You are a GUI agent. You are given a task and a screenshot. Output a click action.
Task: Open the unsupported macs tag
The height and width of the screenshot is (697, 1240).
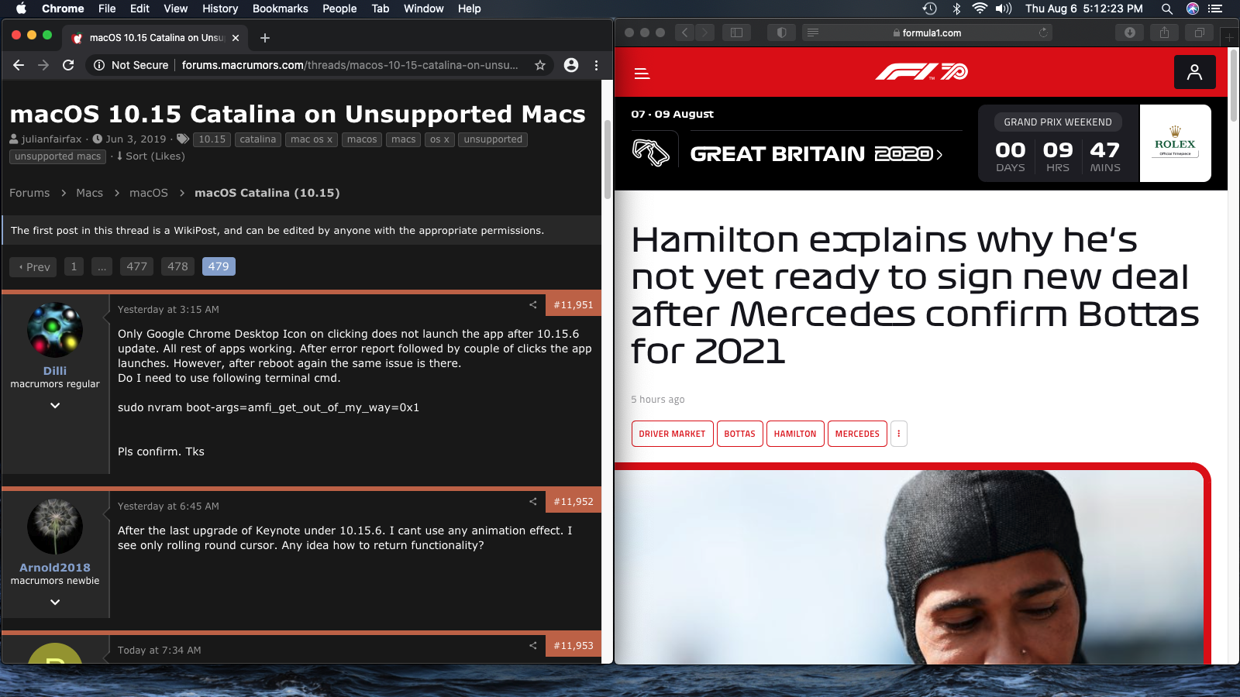[57, 156]
